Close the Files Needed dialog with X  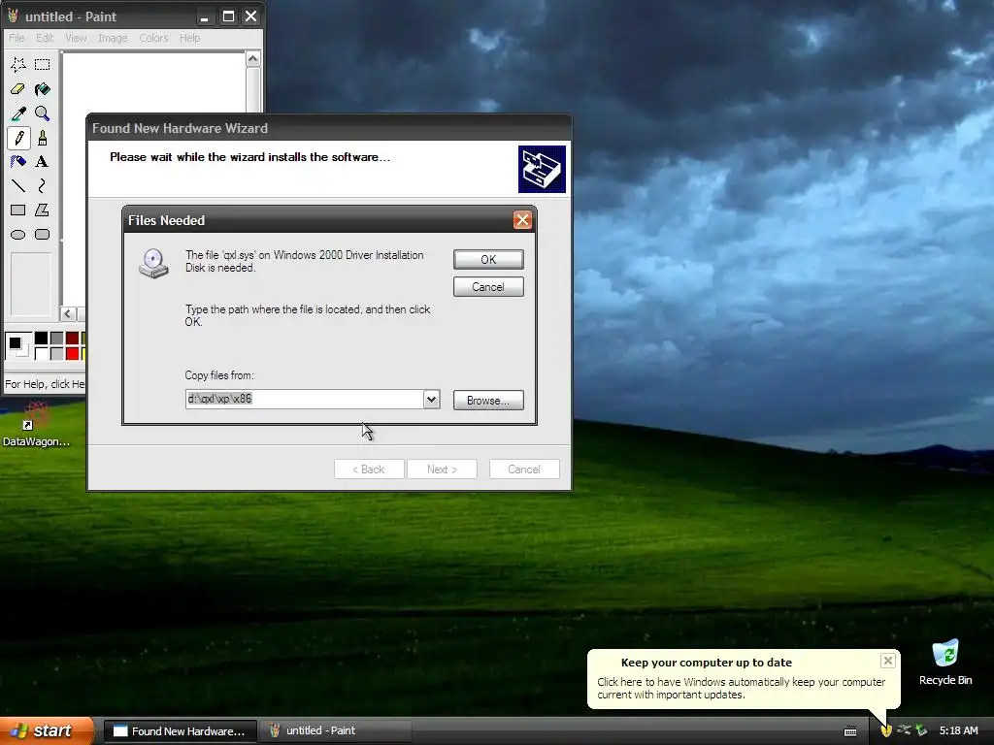[522, 220]
